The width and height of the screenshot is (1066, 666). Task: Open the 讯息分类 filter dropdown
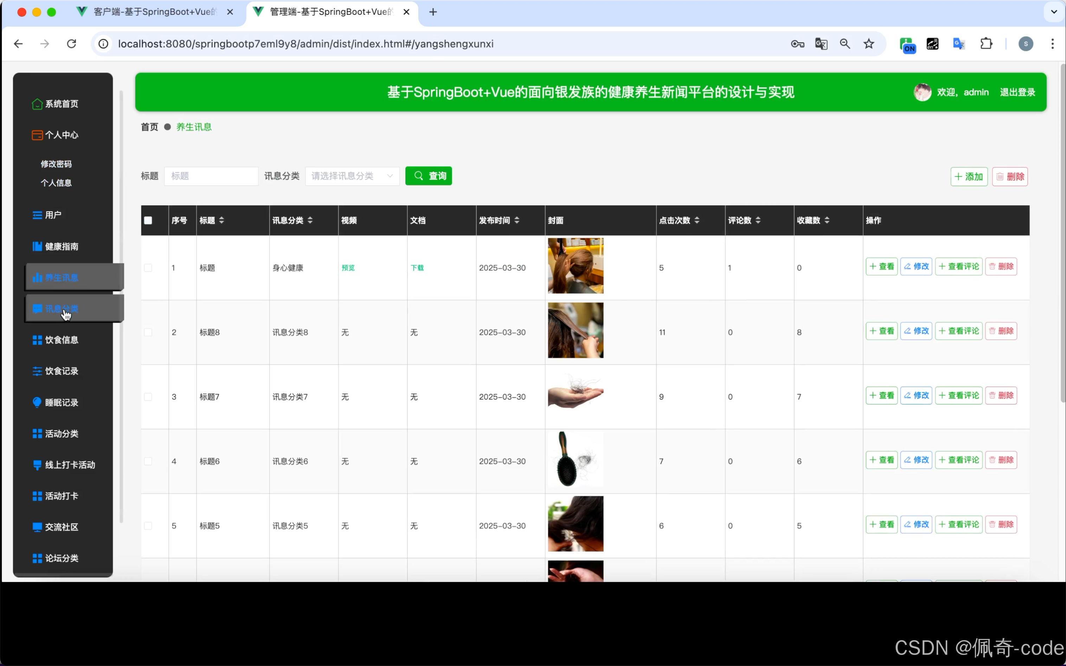pyautogui.click(x=352, y=176)
